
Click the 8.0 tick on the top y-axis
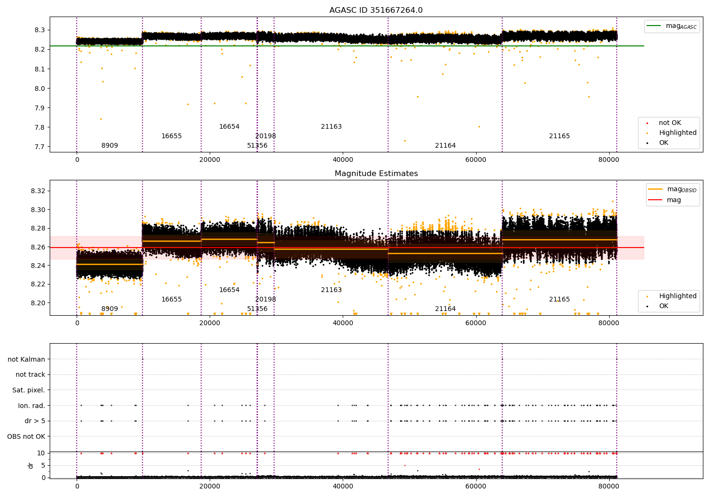point(40,89)
